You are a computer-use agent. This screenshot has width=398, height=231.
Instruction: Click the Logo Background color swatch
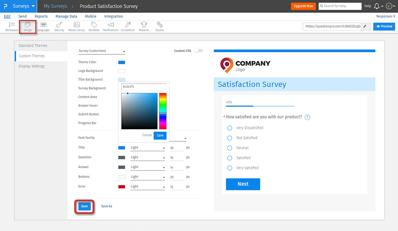(122, 71)
